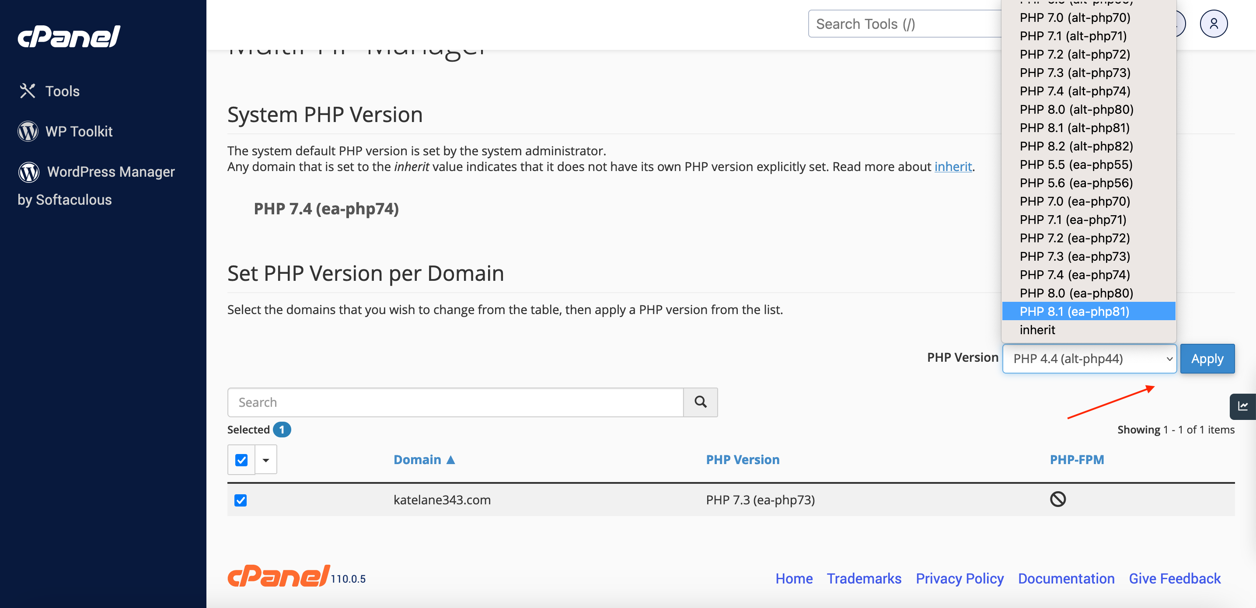Open the inherit documentation link

[x=953, y=167]
